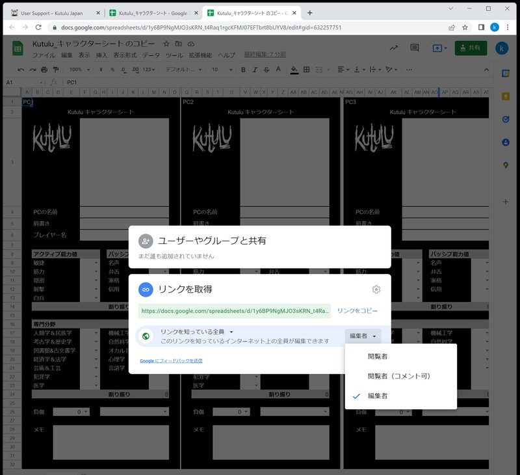Open the 編集者 role dropdown button
Viewport: 520px width, 475px height.
pyautogui.click(x=363, y=336)
